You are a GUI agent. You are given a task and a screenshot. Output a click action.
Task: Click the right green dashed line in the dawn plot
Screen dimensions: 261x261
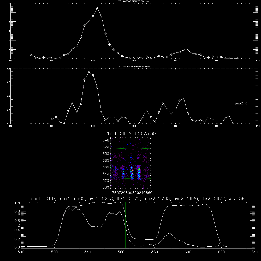(x=144, y=31)
